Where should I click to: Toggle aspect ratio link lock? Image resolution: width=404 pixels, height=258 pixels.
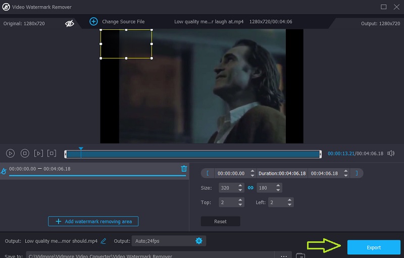(x=250, y=188)
